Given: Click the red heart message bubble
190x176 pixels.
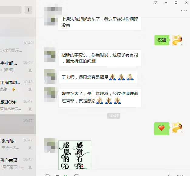Looking at the screenshot, I should pyautogui.click(x=162, y=129).
